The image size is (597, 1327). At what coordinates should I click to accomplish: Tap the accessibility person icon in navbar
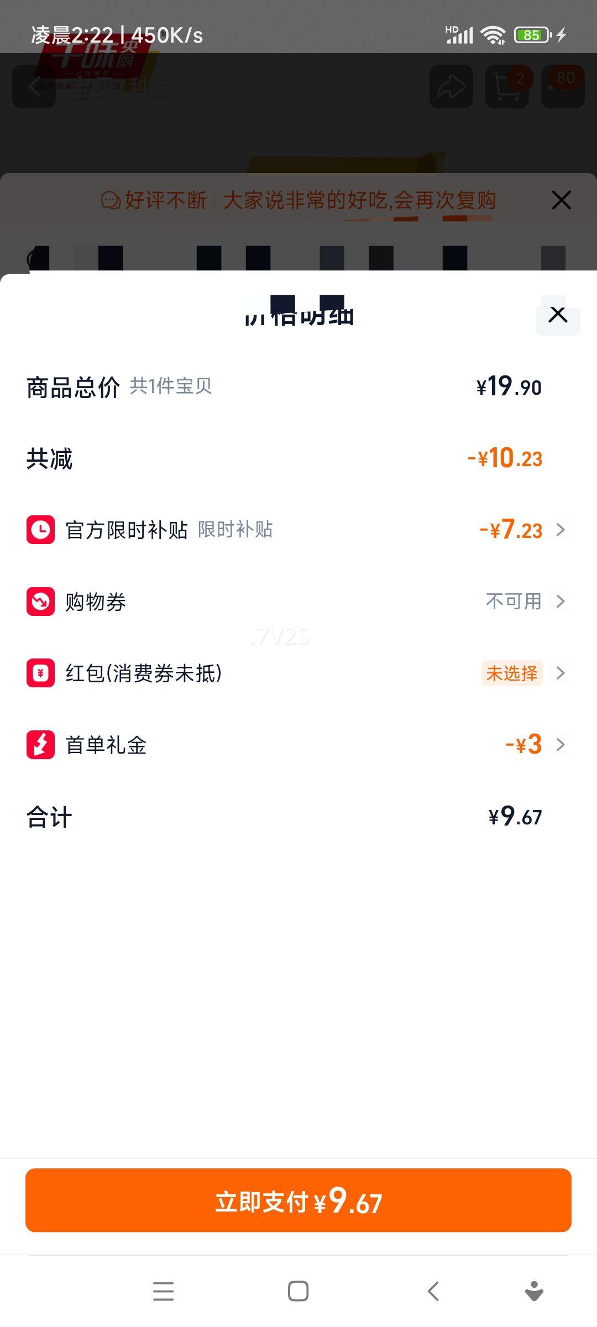533,1291
